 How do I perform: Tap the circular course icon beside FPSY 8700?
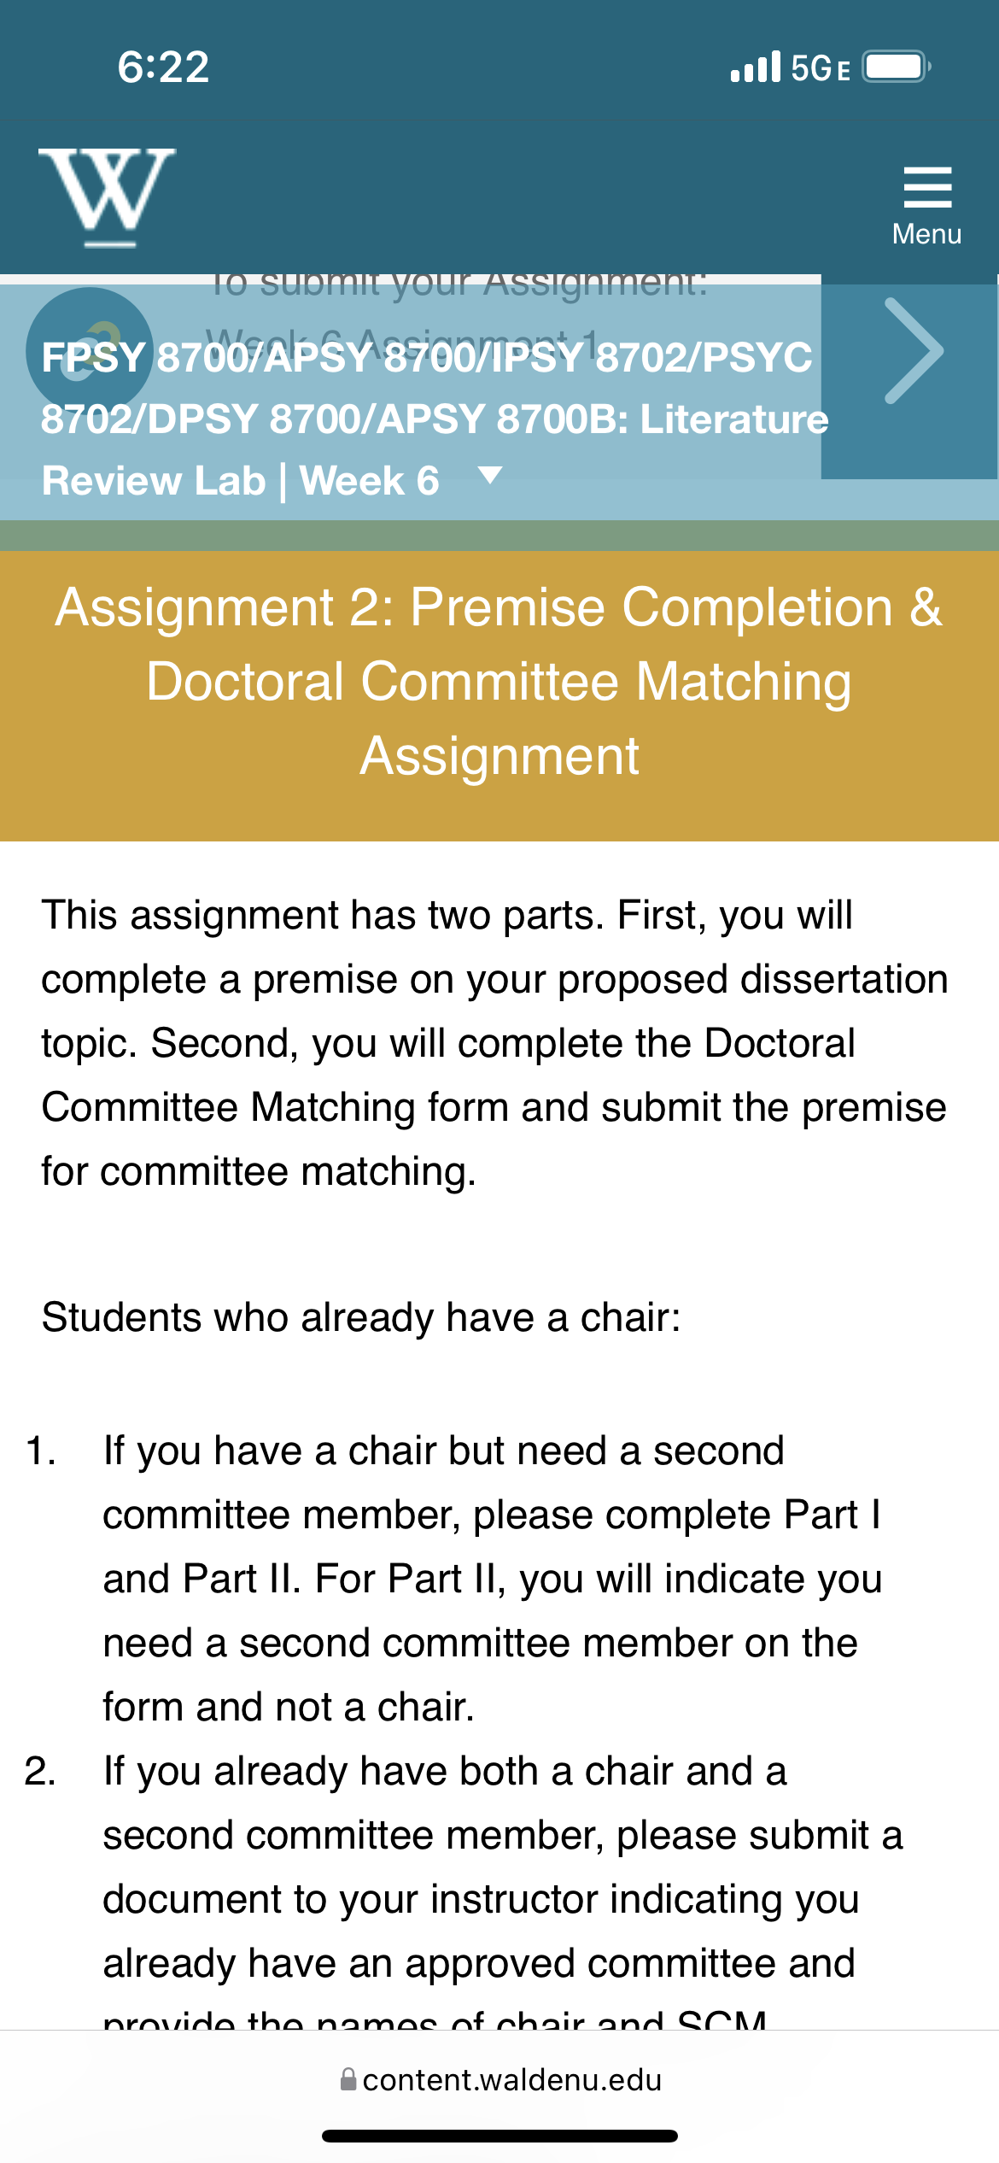pyautogui.click(x=90, y=351)
